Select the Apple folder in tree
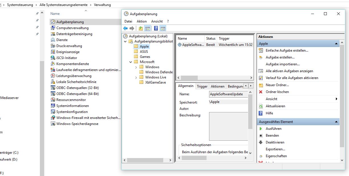349x176 pixels. (x=144, y=46)
